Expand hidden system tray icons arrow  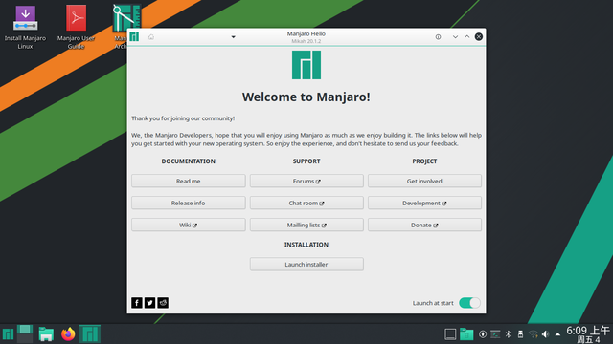557,334
